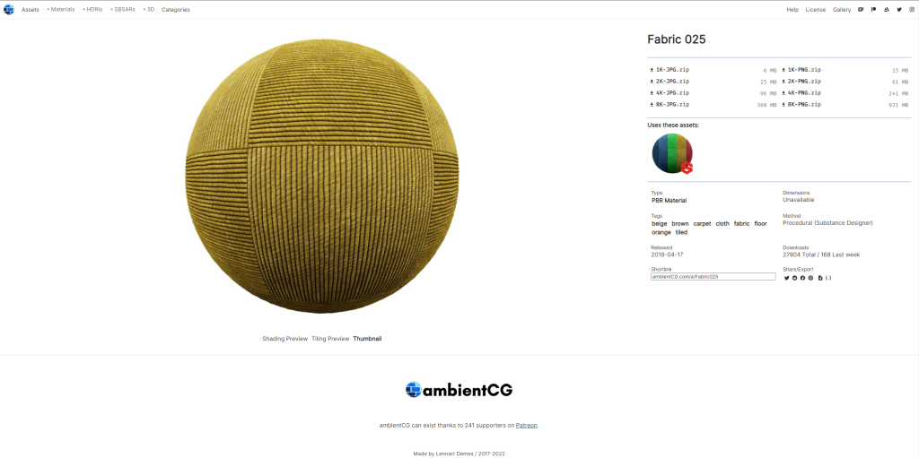Share on Pinterest under Share/Export
919x458 pixels.
point(810,278)
